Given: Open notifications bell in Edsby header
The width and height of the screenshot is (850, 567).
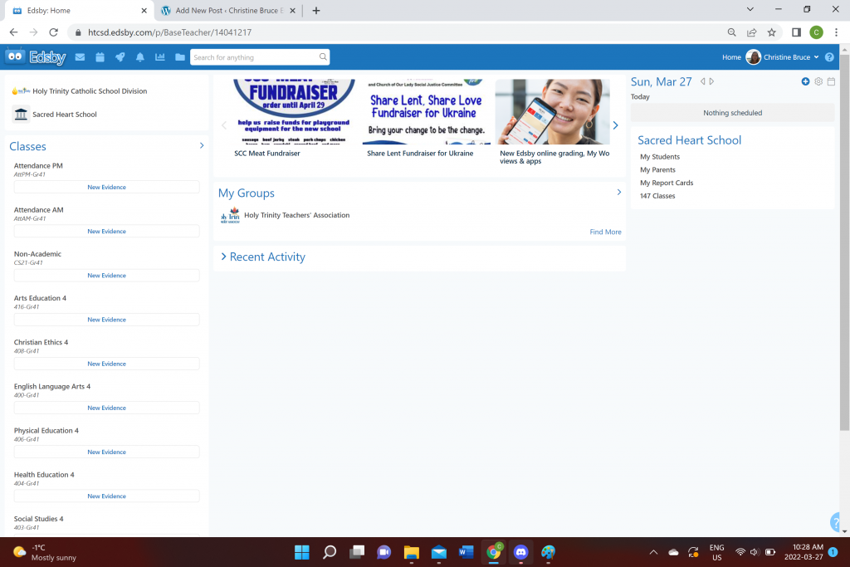Looking at the screenshot, I should pyautogui.click(x=139, y=57).
